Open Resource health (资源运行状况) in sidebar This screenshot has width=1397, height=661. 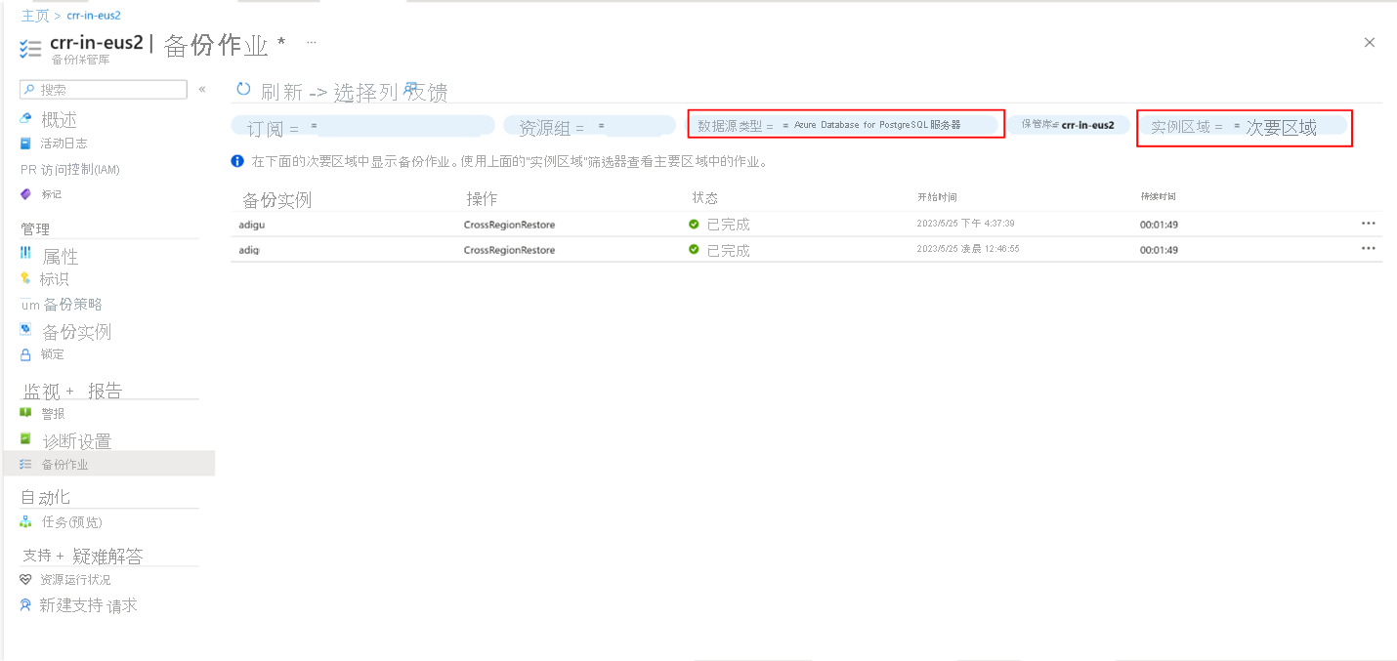[x=75, y=579]
